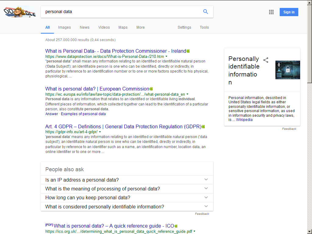Open 'What is Personal Data- - Data Protection Commissioner' result
Screen dimensions: 312x234
coord(115,51)
